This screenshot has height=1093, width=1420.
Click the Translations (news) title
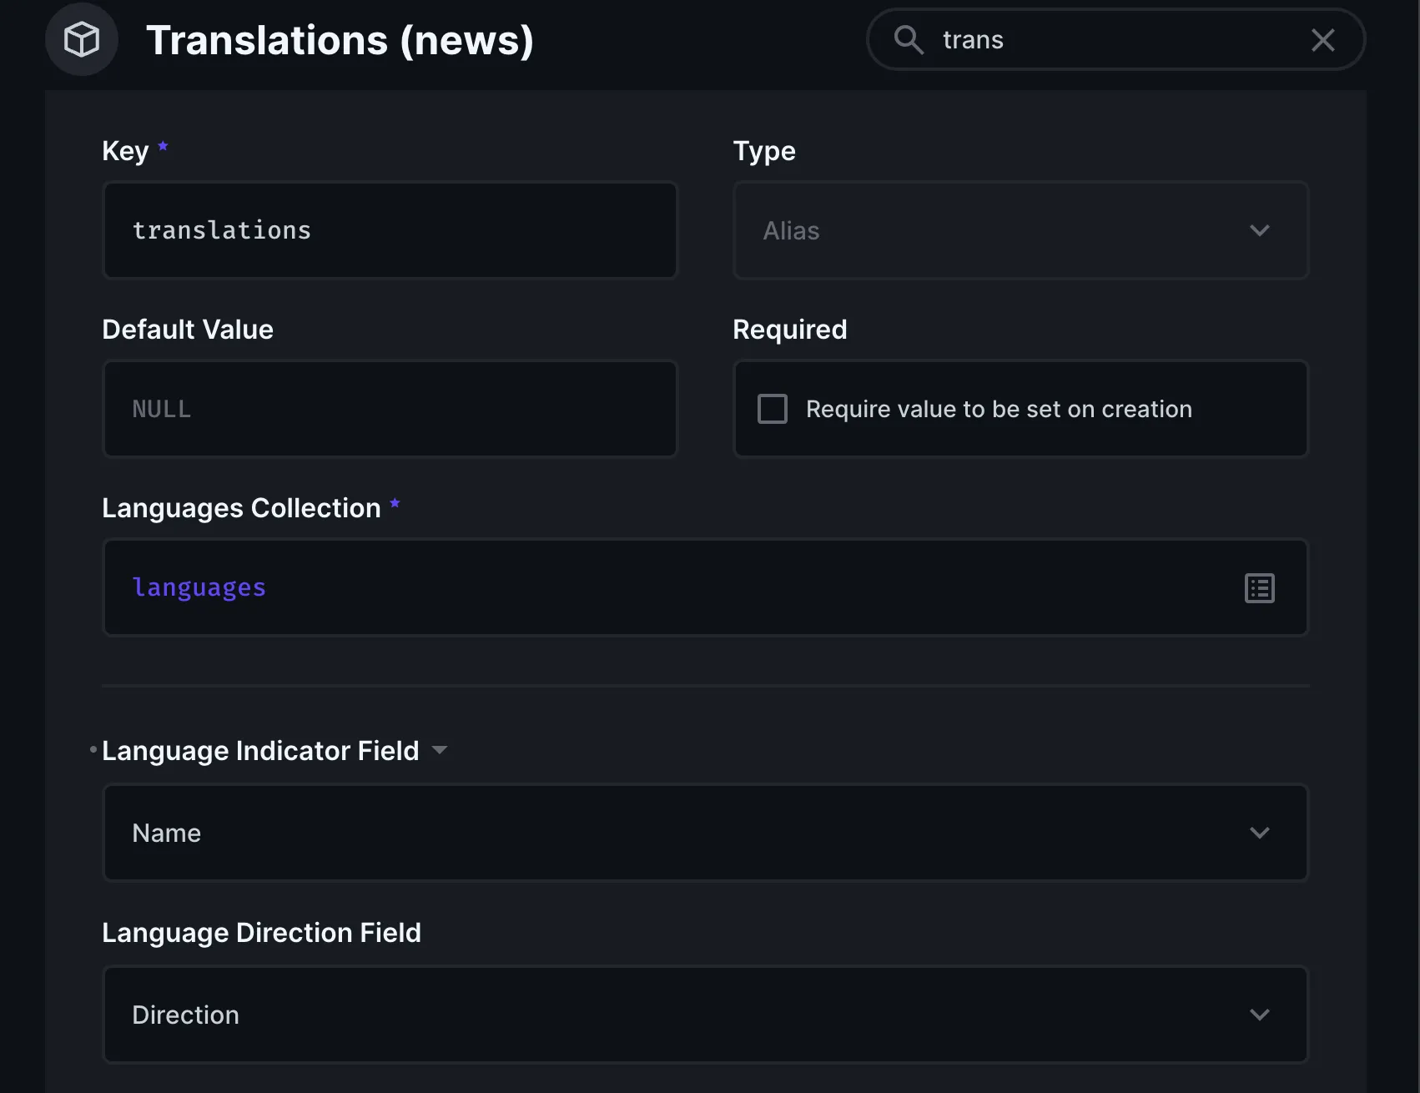[339, 39]
